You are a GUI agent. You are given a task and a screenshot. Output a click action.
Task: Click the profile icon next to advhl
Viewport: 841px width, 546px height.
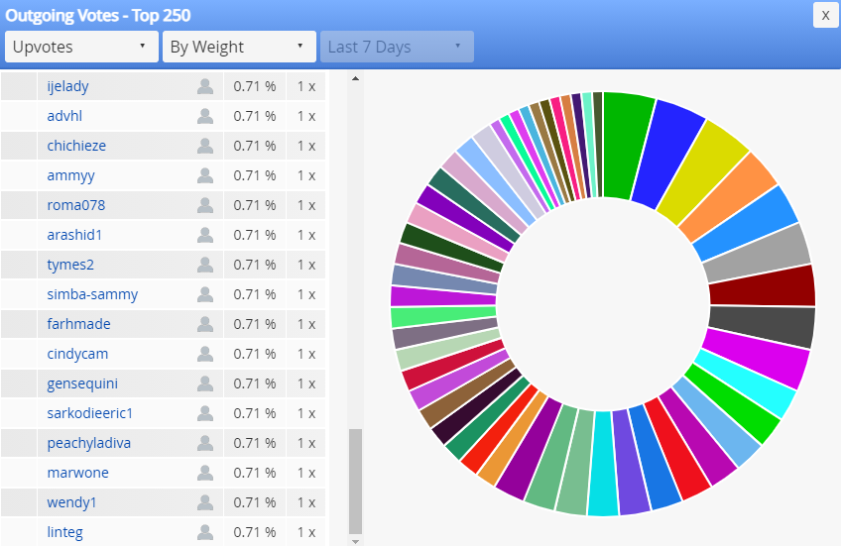coord(205,116)
